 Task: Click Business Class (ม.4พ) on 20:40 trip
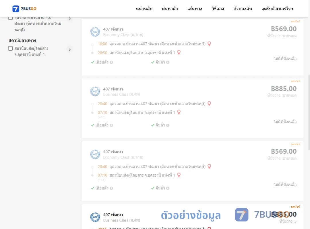pyautogui.click(x=122, y=94)
